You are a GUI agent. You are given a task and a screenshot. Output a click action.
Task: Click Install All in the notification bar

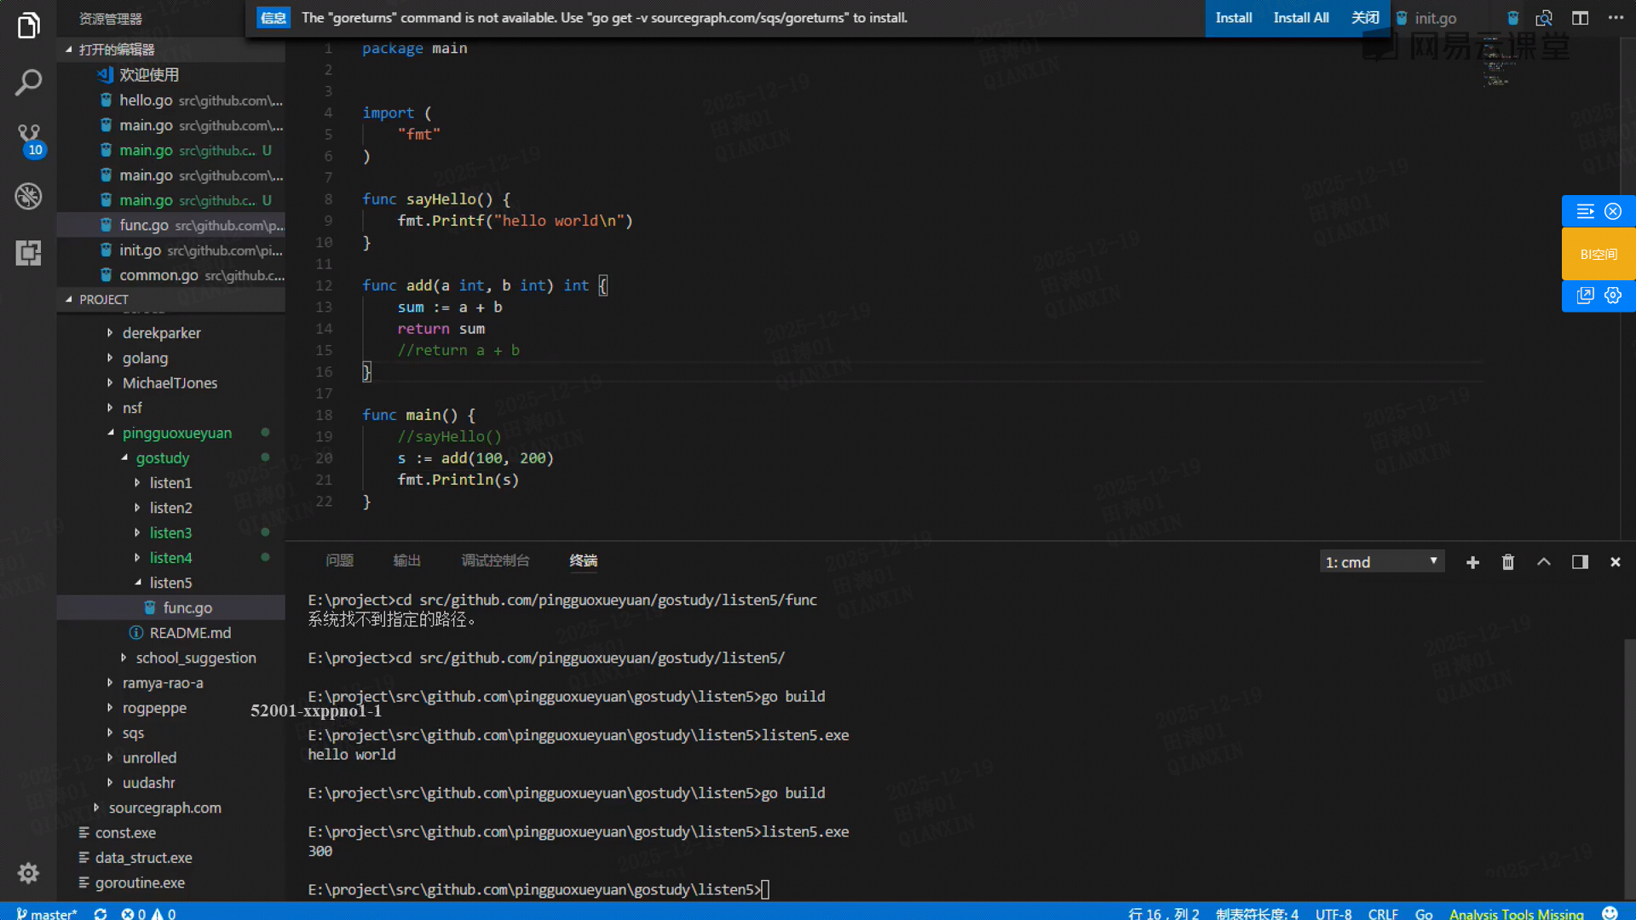[x=1300, y=18]
